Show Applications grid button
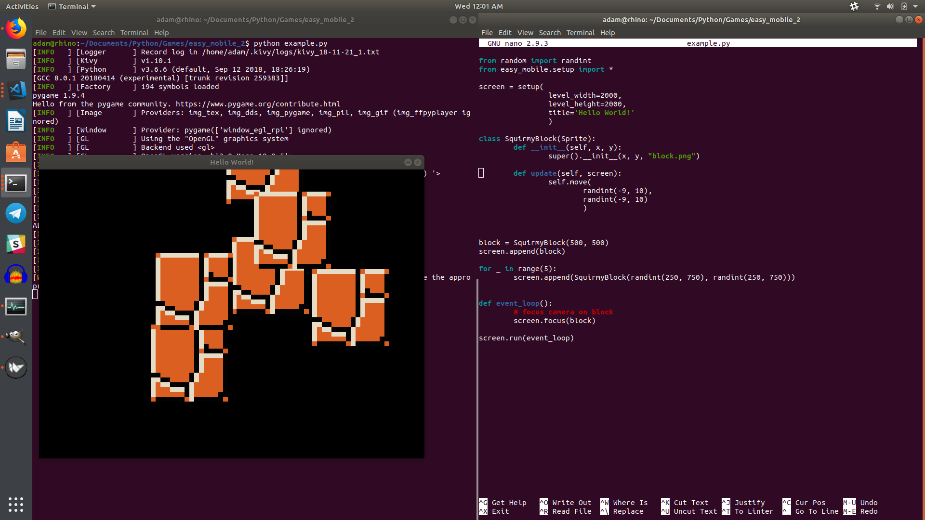Screen dimensions: 925x520 point(16,504)
